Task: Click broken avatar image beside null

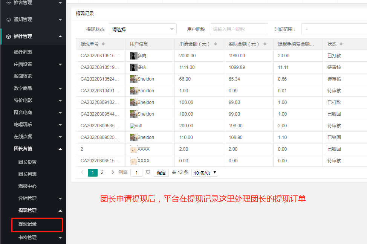Action: point(133,126)
